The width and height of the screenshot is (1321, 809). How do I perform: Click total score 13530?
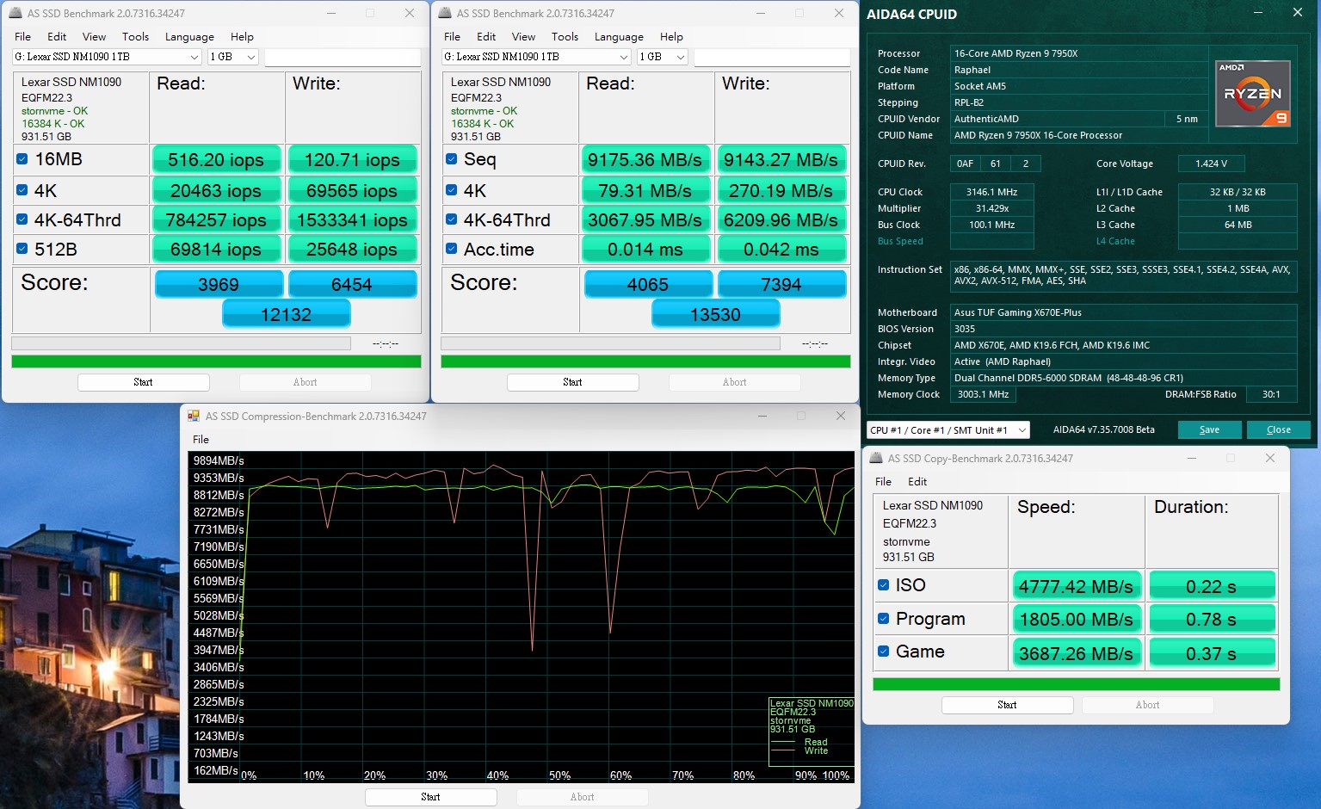tap(715, 314)
